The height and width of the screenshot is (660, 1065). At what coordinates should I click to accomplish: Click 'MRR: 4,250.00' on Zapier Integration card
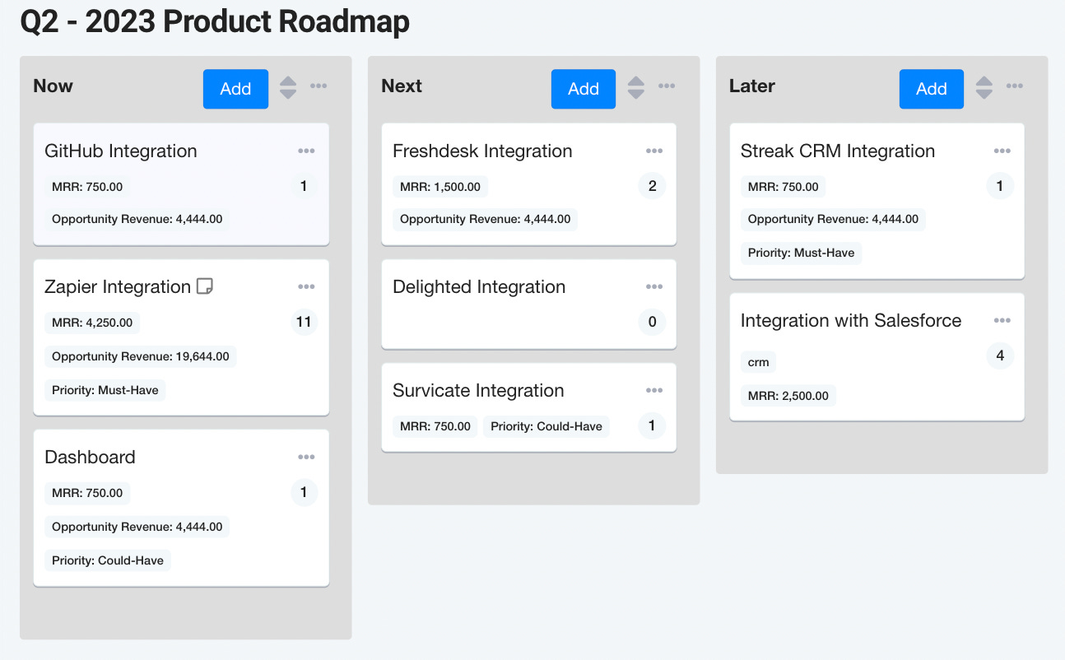coord(92,323)
